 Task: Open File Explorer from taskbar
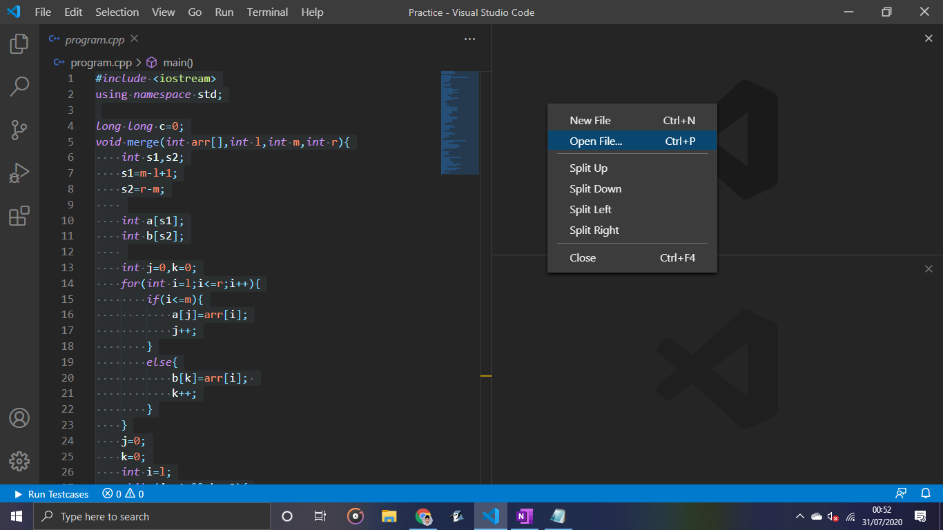click(389, 516)
